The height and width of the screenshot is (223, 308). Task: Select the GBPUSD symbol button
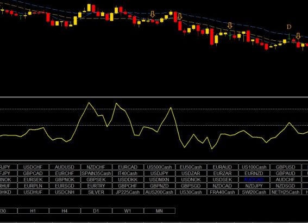[x=286, y=167]
